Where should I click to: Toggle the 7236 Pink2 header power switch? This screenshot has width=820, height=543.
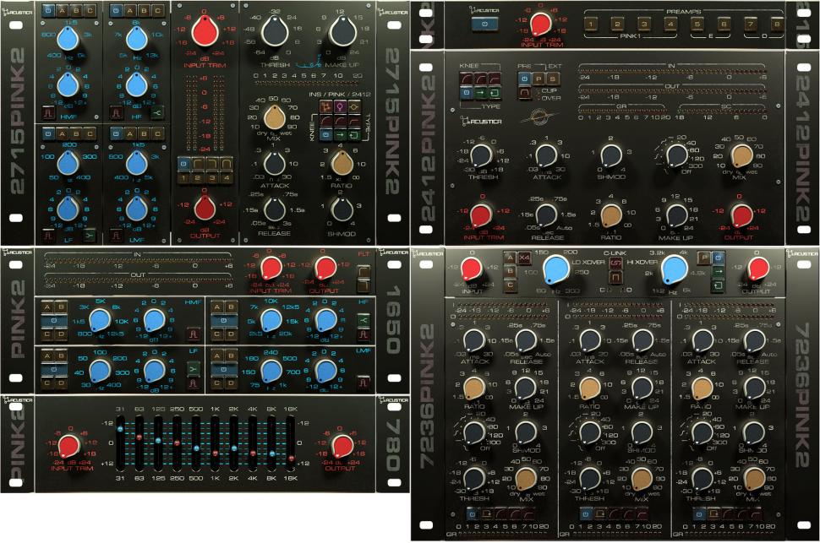point(718,258)
